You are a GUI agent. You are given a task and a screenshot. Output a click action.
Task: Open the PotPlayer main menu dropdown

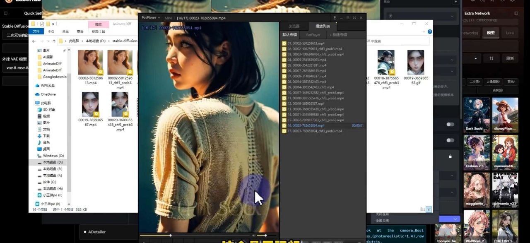(151, 18)
